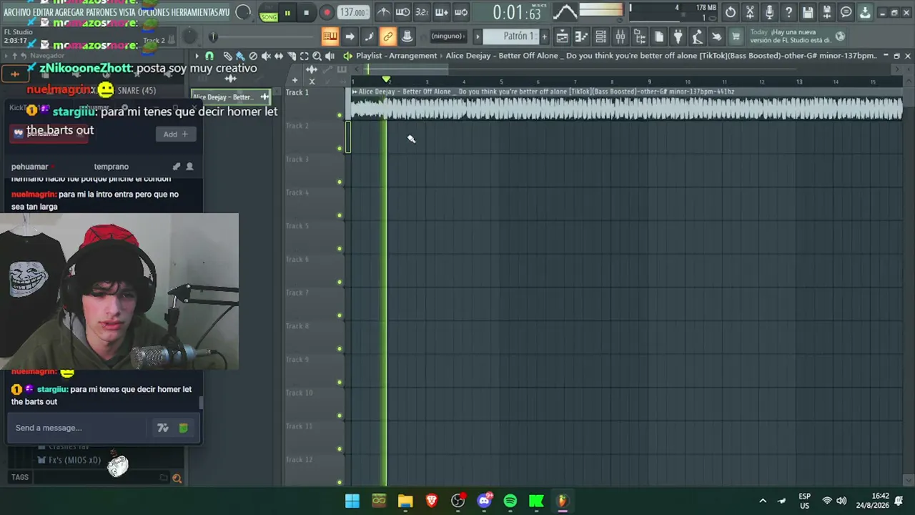The image size is (915, 515).
Task: Pause playback with the pause button
Action: pyautogui.click(x=287, y=13)
